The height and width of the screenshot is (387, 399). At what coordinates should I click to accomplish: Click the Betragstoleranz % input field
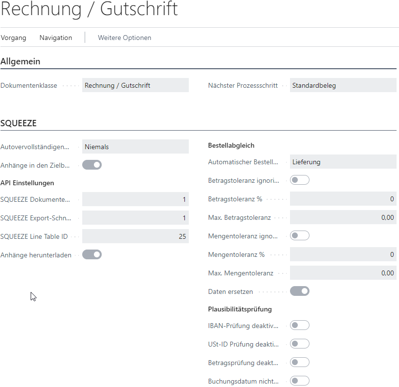coord(343,199)
